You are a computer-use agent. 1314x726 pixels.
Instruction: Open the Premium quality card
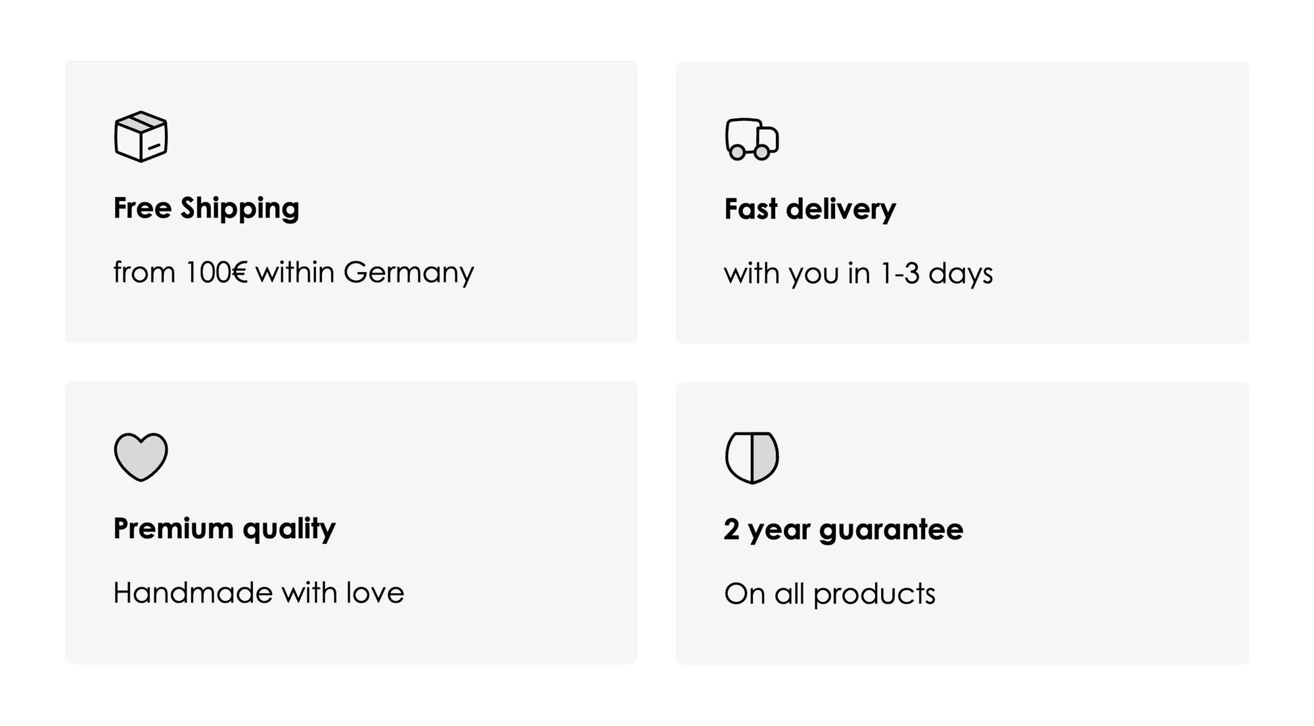point(351,522)
